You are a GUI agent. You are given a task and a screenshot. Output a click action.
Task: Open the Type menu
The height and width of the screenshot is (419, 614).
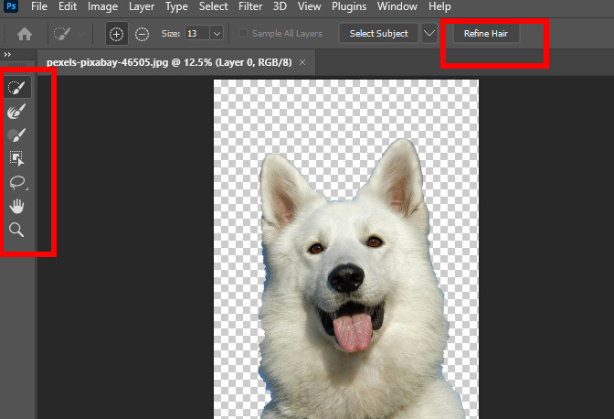point(176,6)
